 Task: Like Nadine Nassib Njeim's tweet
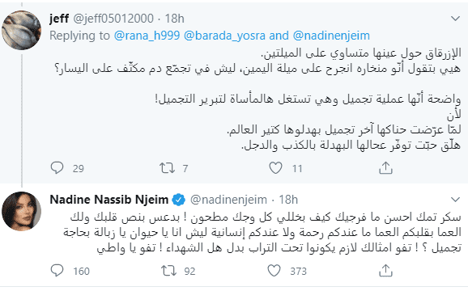coord(274,271)
